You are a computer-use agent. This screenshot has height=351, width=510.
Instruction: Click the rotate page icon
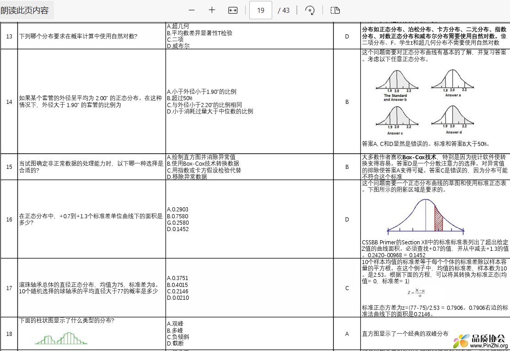click(310, 11)
